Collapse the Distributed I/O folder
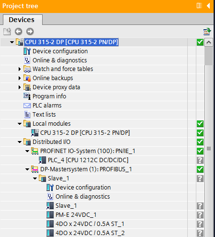Image resolution: width=215 pixels, height=237 pixels. (20, 142)
